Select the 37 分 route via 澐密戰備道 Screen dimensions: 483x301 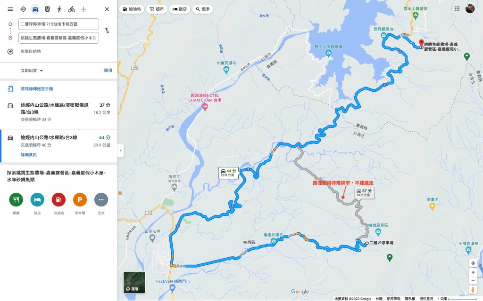[x=58, y=112]
